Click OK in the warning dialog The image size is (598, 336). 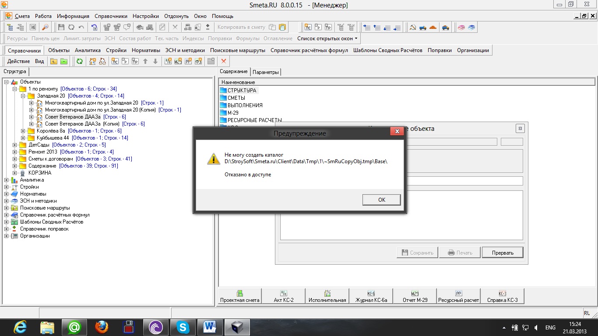click(x=381, y=199)
